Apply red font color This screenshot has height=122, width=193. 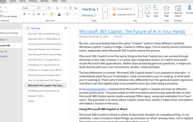click(x=59, y=14)
